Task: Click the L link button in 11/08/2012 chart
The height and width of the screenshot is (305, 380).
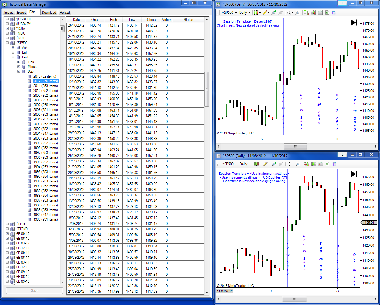Action: coord(343,154)
